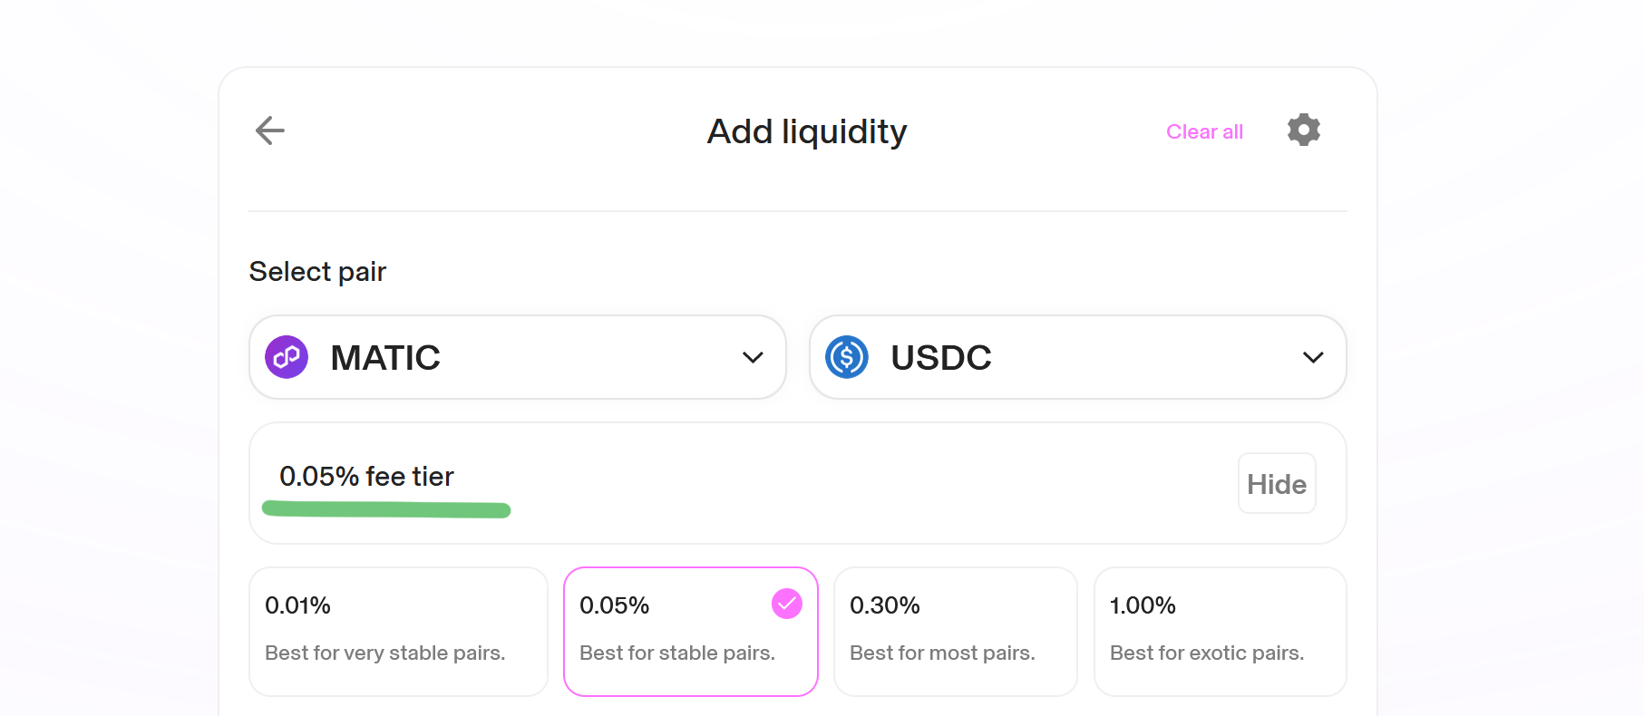Image resolution: width=1644 pixels, height=716 pixels.
Task: Expand the USDC dropdown chevron
Action: point(1312,357)
